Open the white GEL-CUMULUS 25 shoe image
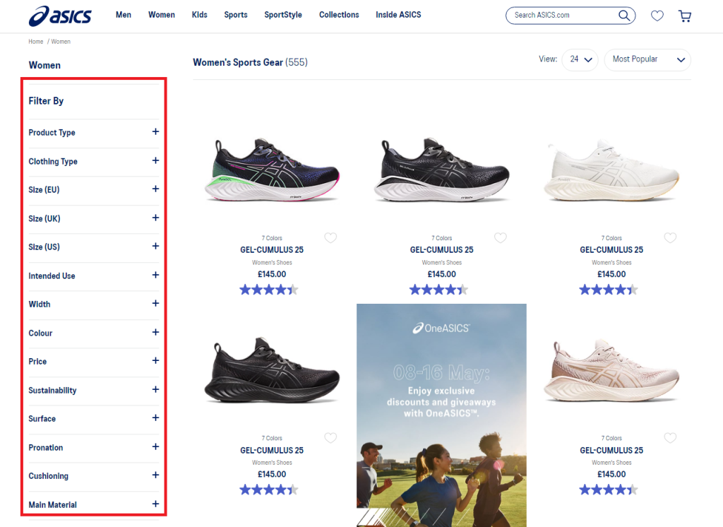723x527 pixels. [x=611, y=170]
